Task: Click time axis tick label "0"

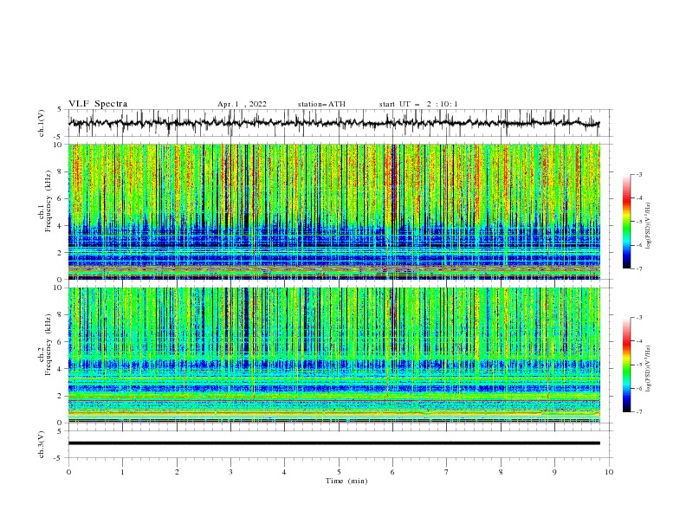Action: tap(68, 472)
